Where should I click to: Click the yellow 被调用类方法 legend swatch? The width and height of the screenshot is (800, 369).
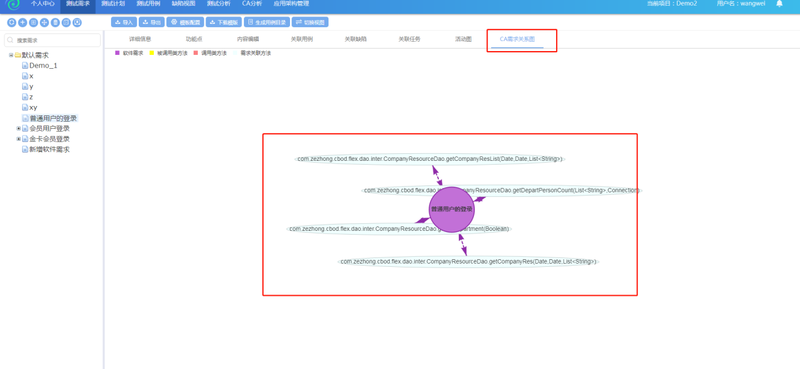(151, 53)
